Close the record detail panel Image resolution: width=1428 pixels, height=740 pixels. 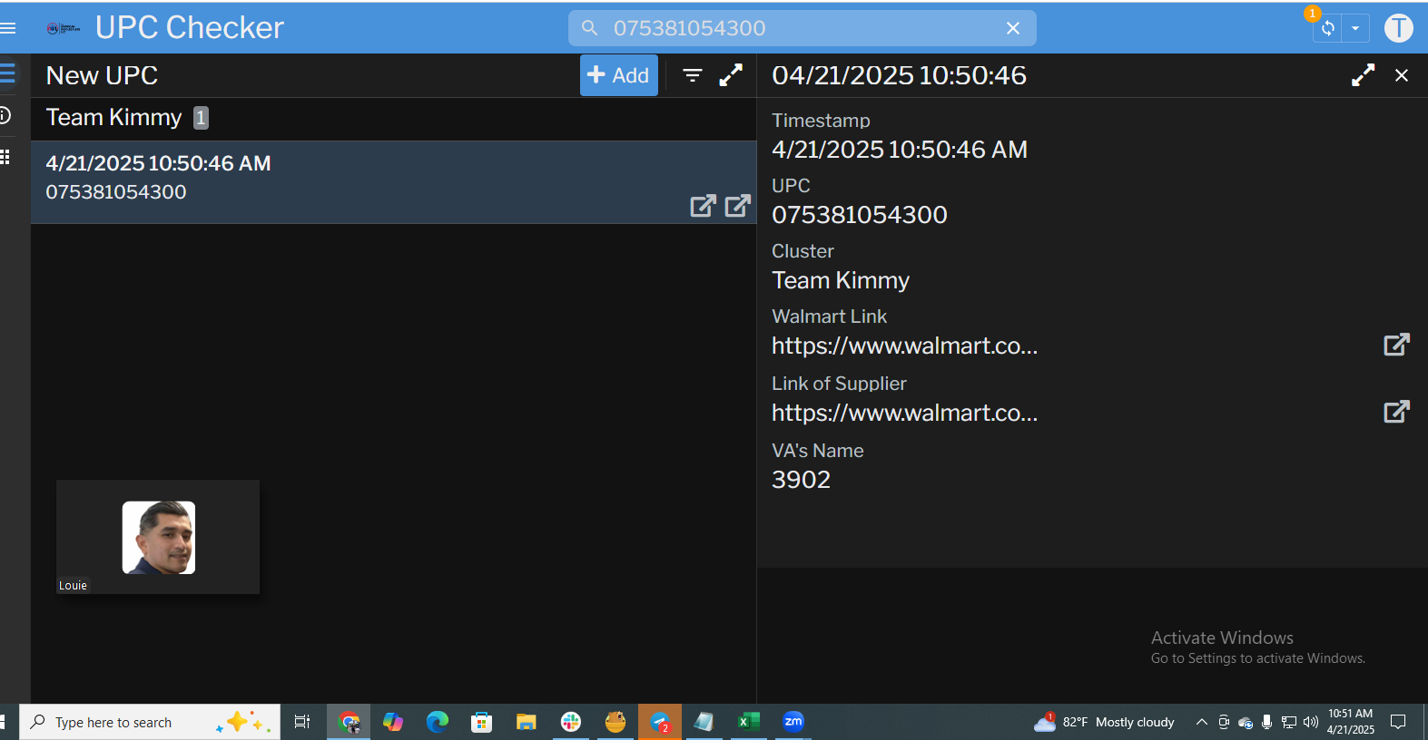tap(1402, 75)
